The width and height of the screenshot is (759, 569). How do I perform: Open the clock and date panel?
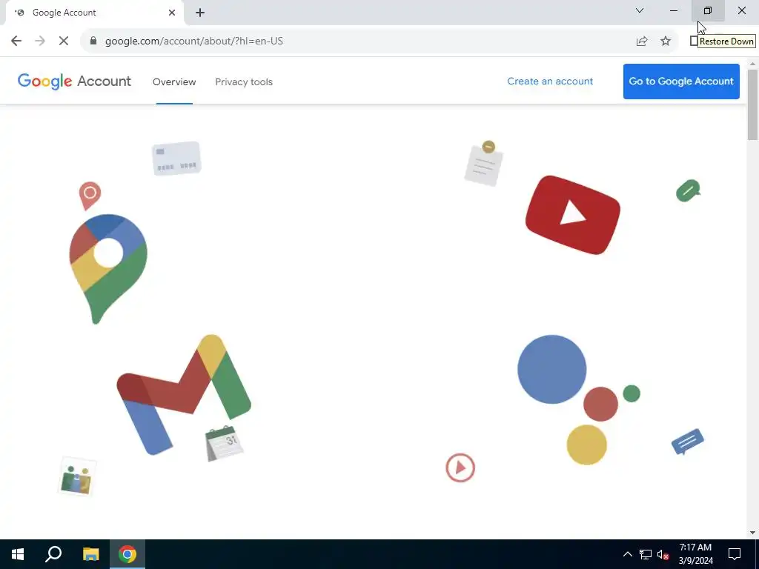tap(695, 554)
